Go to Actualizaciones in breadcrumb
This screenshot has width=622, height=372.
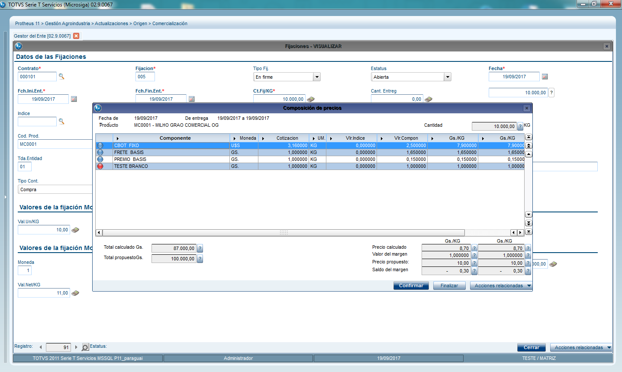click(x=112, y=23)
